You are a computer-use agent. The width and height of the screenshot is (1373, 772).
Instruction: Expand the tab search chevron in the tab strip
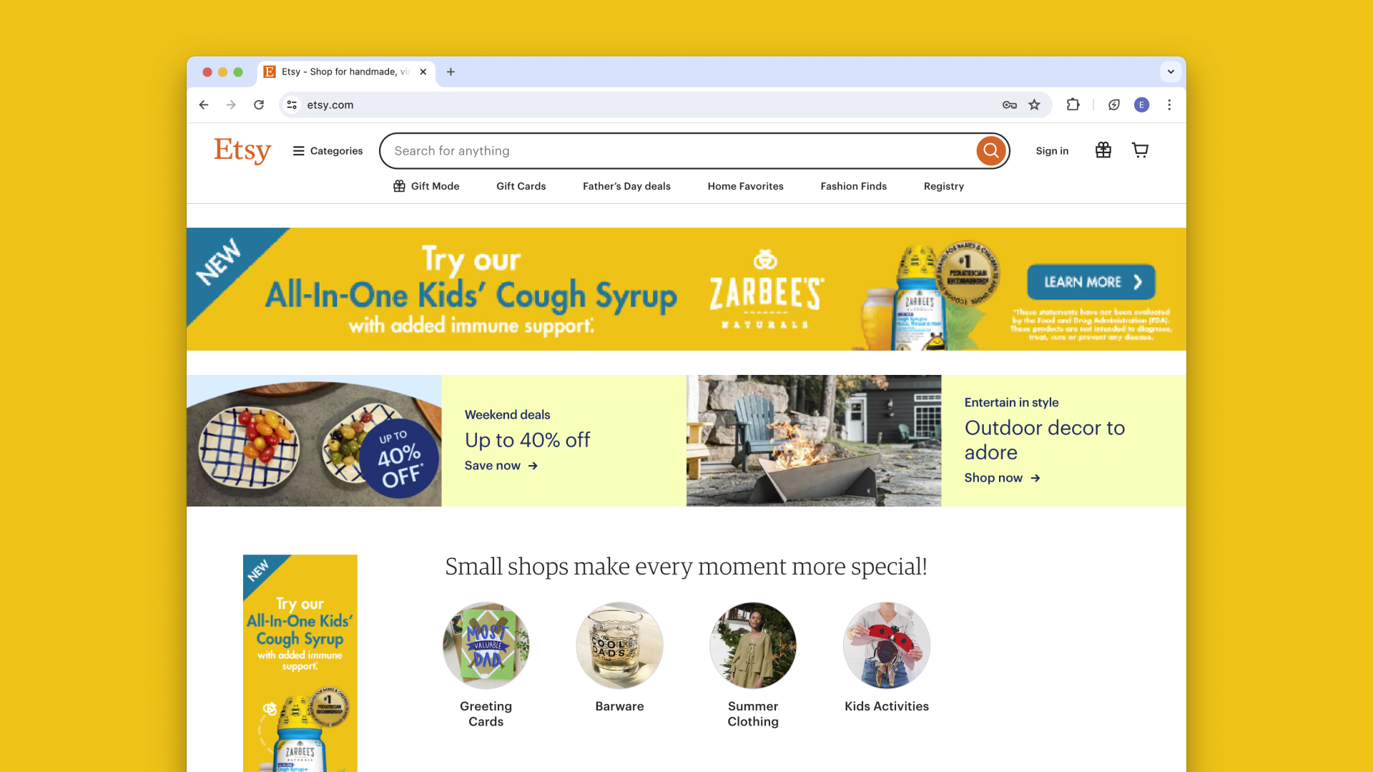(1171, 72)
